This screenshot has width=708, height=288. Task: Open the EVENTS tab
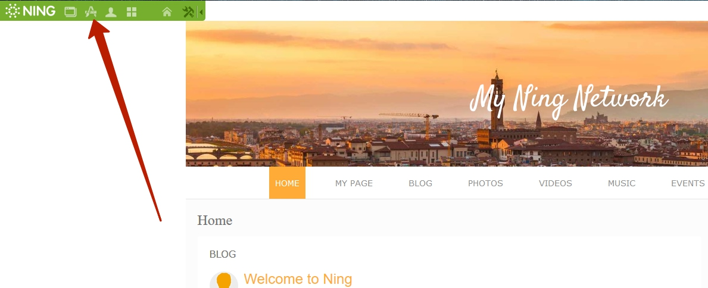tap(688, 183)
